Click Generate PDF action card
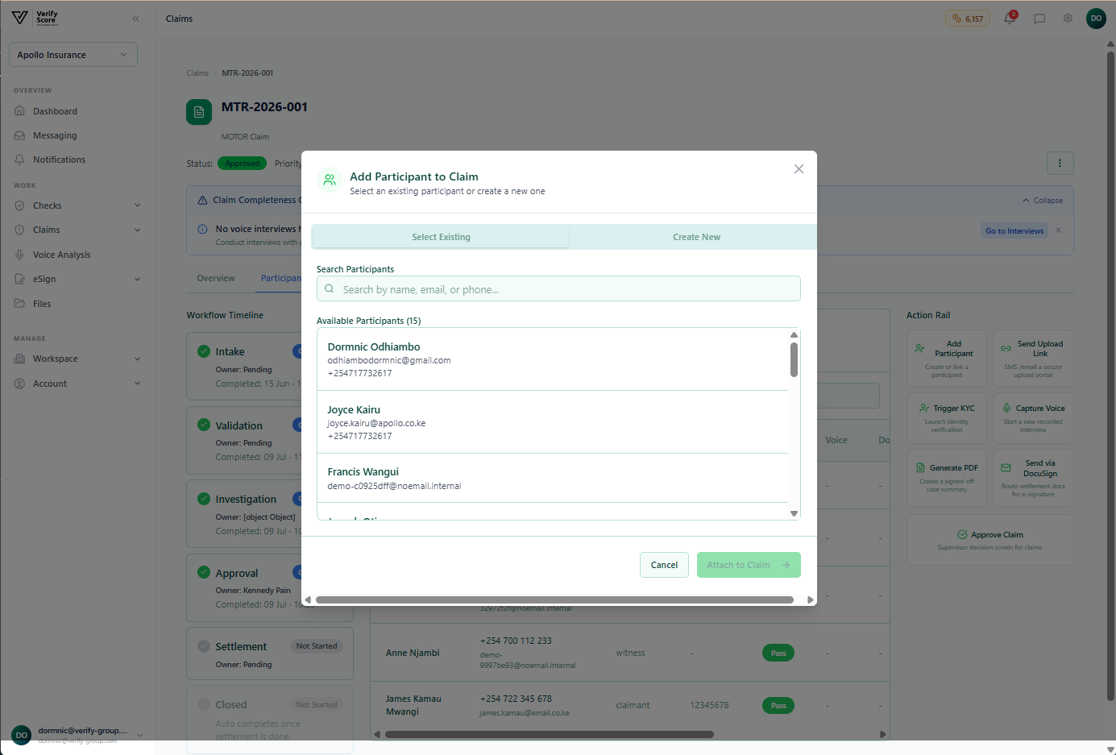The height and width of the screenshot is (755, 1116). click(x=947, y=478)
